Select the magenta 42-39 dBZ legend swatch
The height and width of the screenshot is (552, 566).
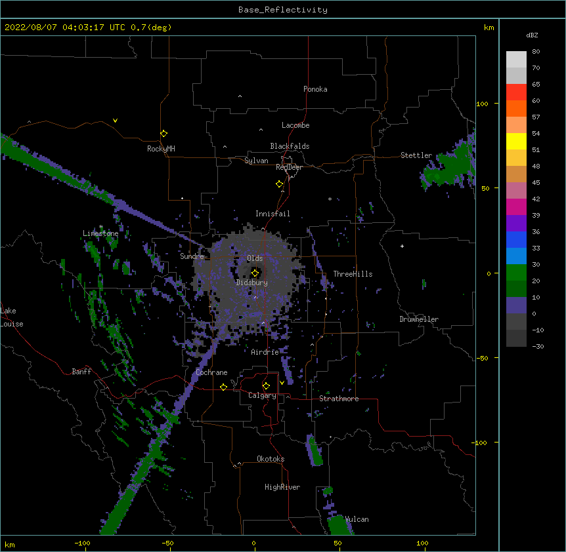click(x=516, y=207)
